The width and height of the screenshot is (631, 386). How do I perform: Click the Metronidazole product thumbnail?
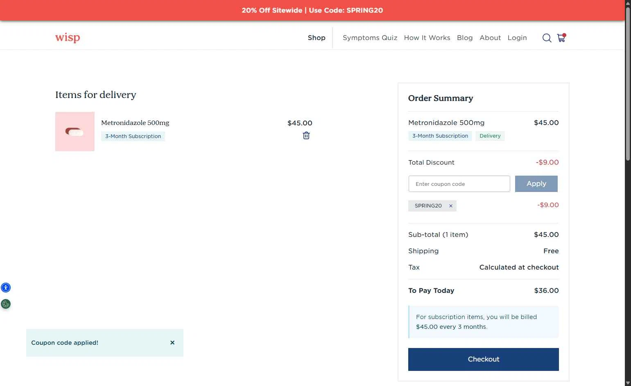75,132
